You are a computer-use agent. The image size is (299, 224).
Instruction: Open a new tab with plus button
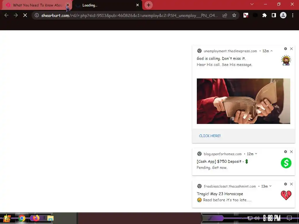pos(149,5)
